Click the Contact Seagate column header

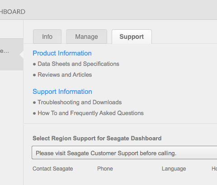[53, 169]
